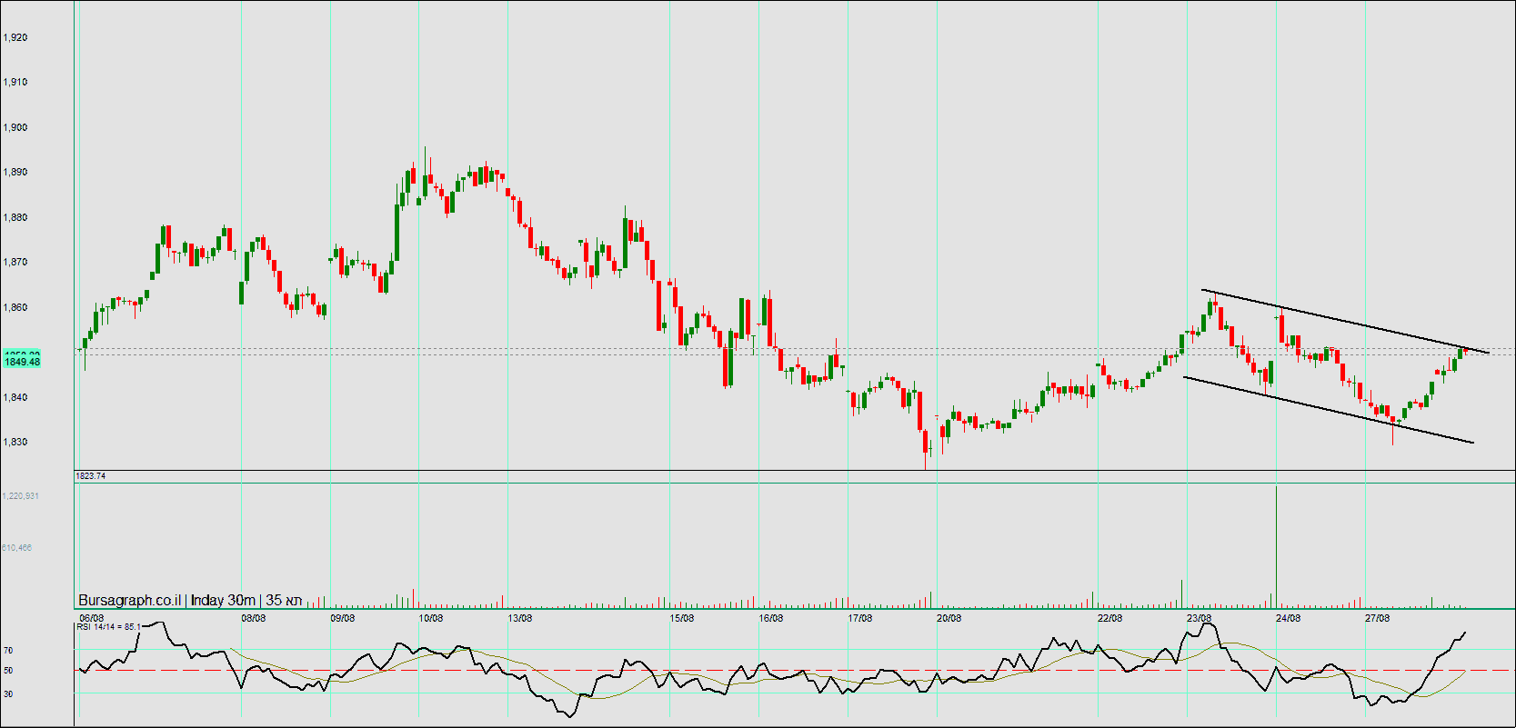Click the RSI 70 level label
Screen dimensions: 1516x728
point(8,651)
